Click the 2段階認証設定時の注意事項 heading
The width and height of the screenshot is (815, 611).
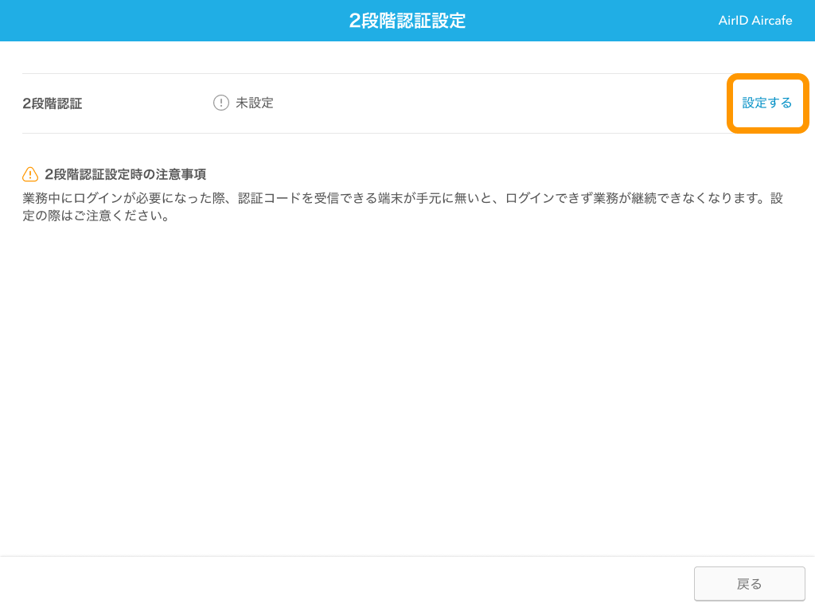pyautogui.click(x=126, y=174)
